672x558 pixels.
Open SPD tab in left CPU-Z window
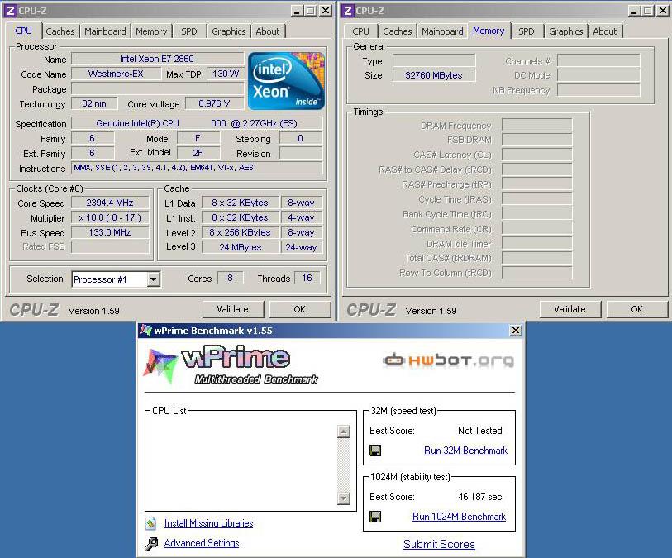click(x=188, y=31)
